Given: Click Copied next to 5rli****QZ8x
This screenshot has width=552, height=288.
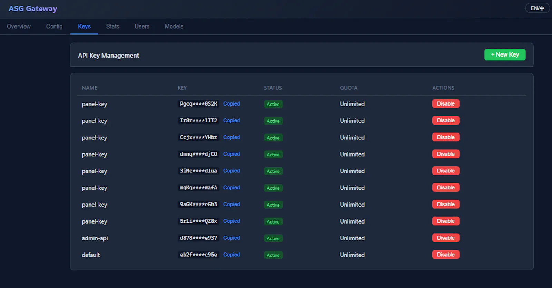Looking at the screenshot, I should tap(231, 221).
